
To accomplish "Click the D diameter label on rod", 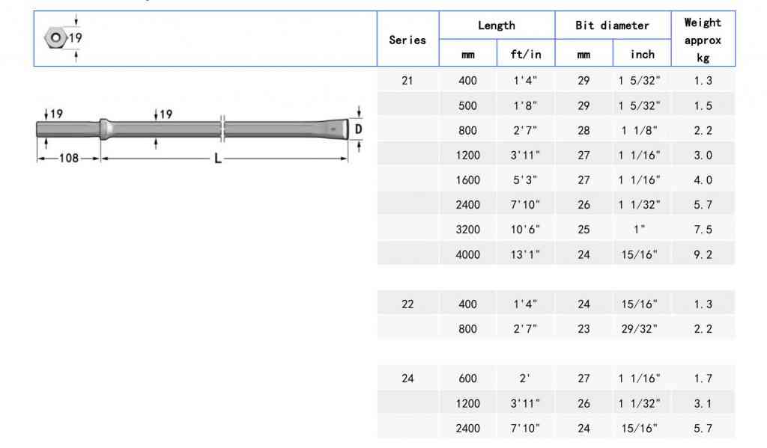I will click(x=359, y=129).
